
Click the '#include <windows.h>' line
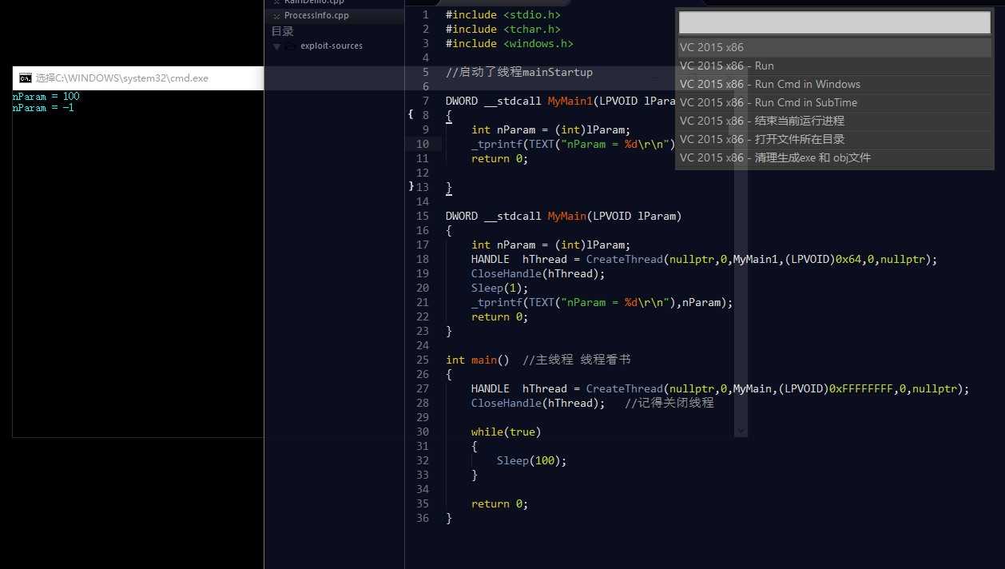510,44
